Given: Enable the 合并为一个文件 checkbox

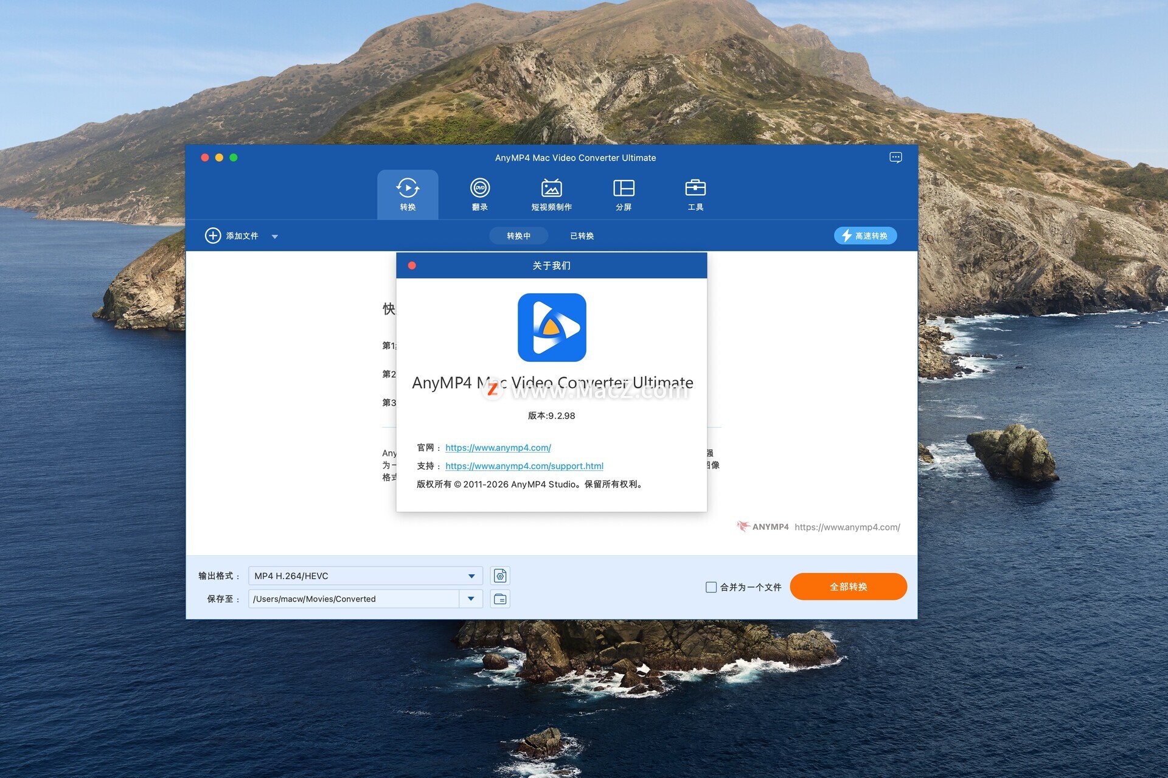Looking at the screenshot, I should click(711, 587).
